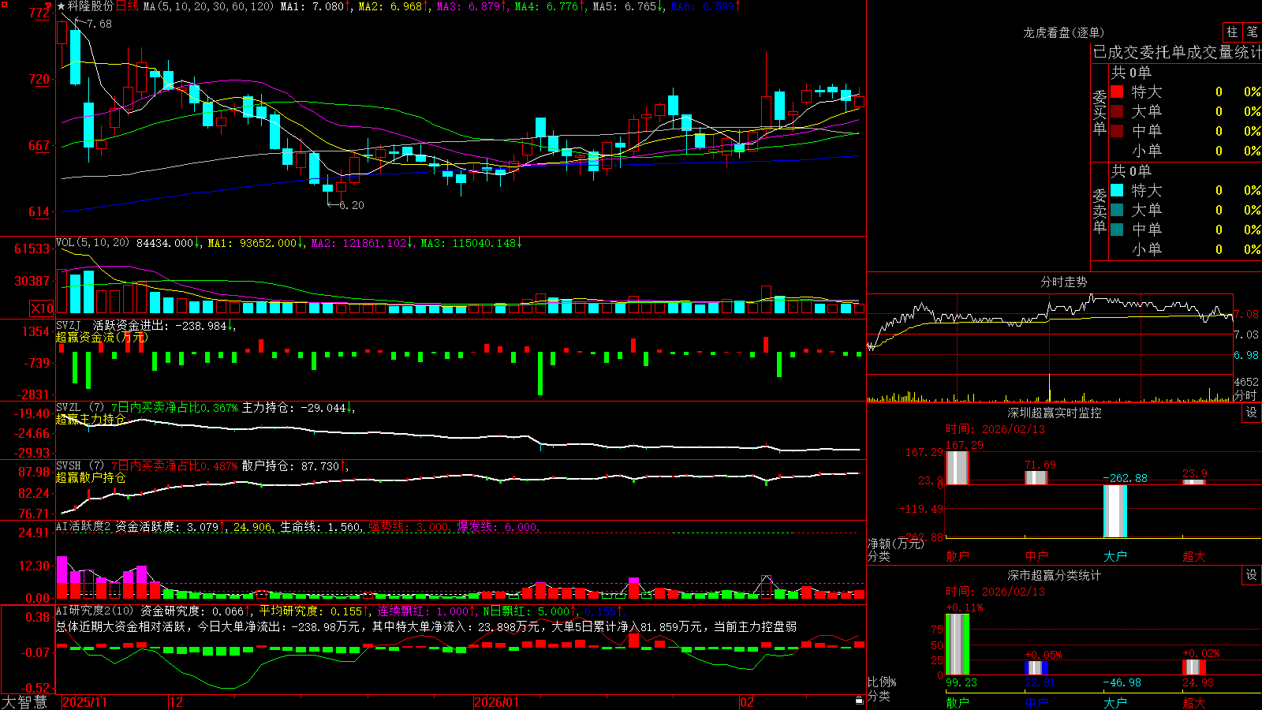Click the red 超大 bar labeled 24.93
The image size is (1262, 710).
[x=1193, y=667]
